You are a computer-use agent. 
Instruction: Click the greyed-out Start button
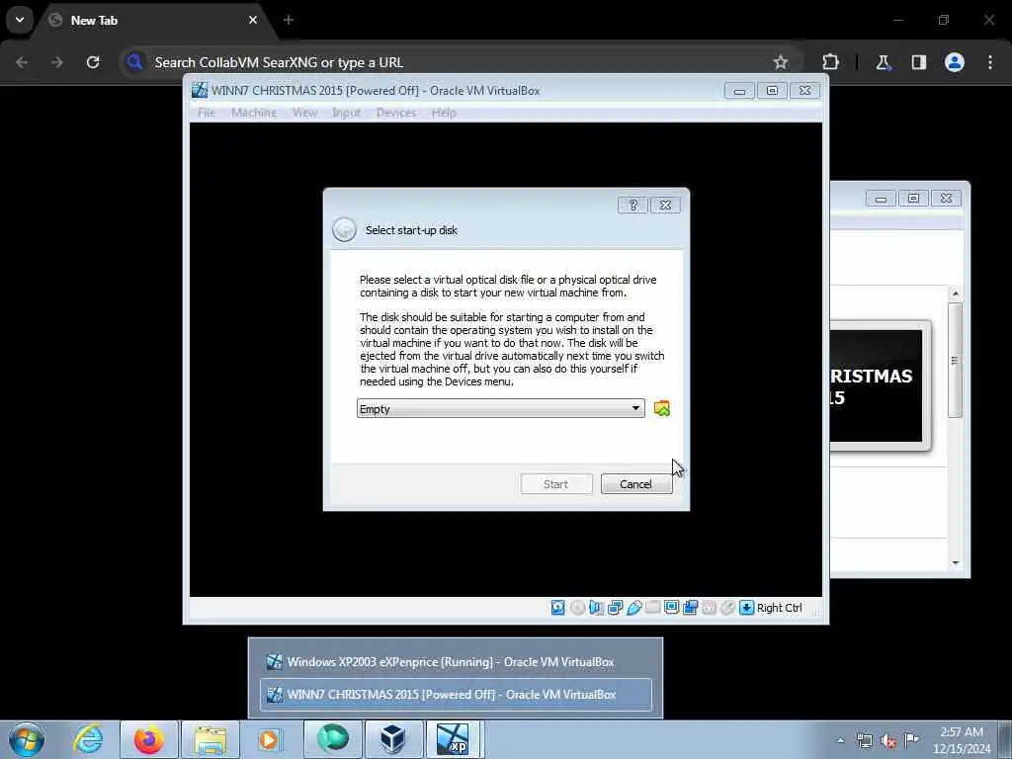pos(555,484)
